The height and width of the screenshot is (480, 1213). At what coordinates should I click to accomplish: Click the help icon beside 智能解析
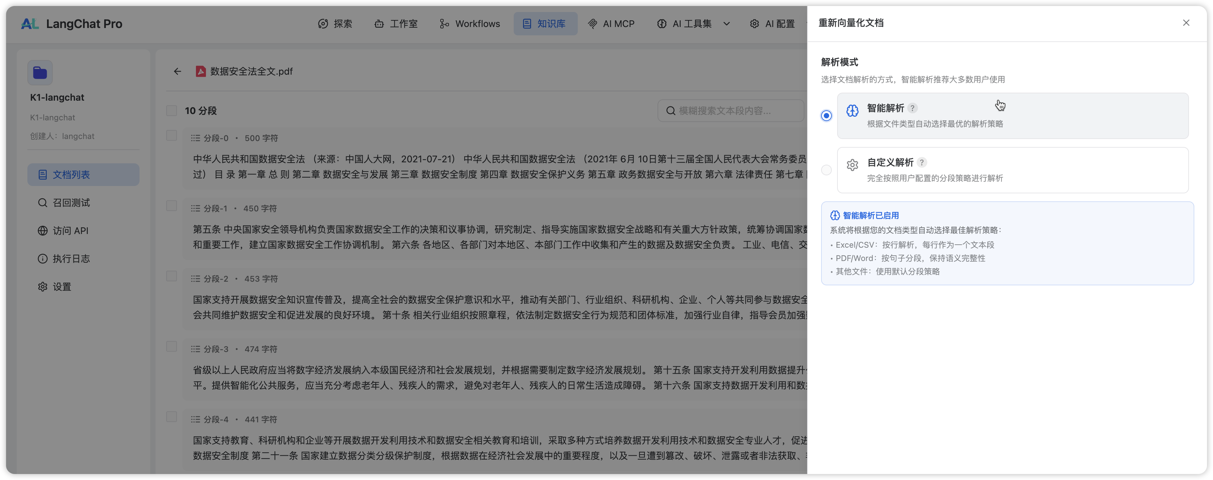(x=912, y=108)
